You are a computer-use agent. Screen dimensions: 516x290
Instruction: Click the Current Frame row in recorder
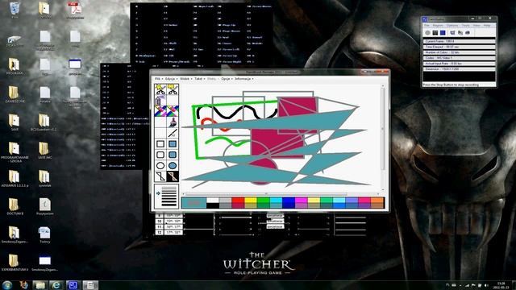[x=459, y=41]
